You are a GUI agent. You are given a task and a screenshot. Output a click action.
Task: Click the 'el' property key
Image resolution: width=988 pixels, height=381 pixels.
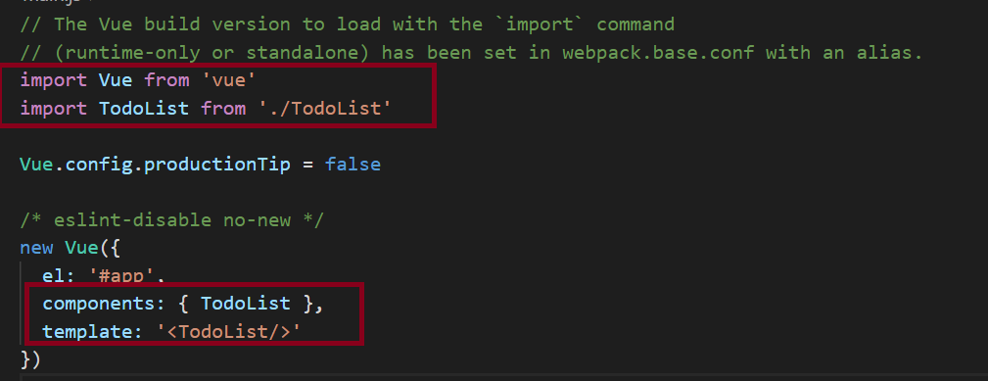54,275
